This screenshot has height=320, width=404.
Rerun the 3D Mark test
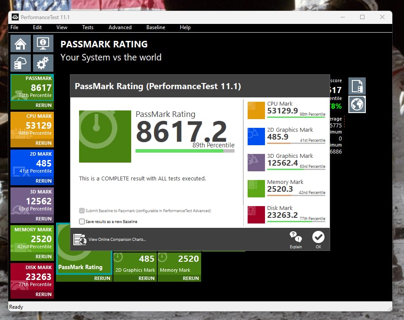click(43, 219)
